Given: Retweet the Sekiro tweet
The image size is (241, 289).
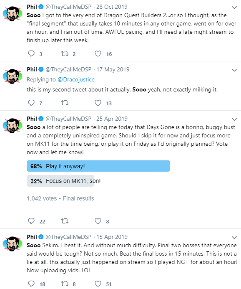Looking at the screenshot, I should (x=65, y=284).
